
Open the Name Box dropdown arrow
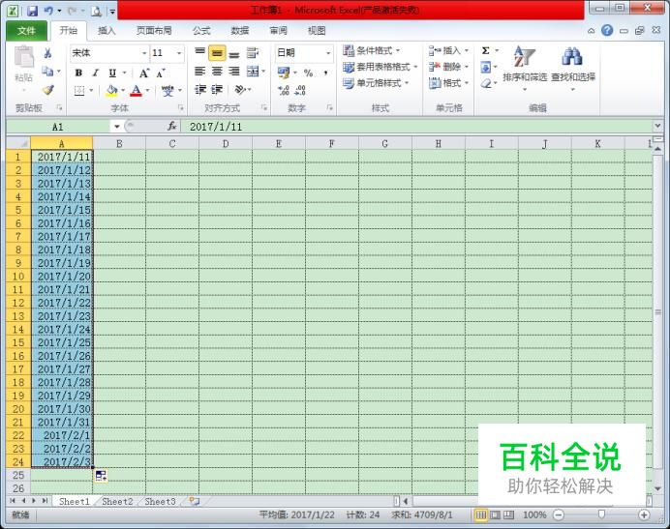(x=116, y=127)
